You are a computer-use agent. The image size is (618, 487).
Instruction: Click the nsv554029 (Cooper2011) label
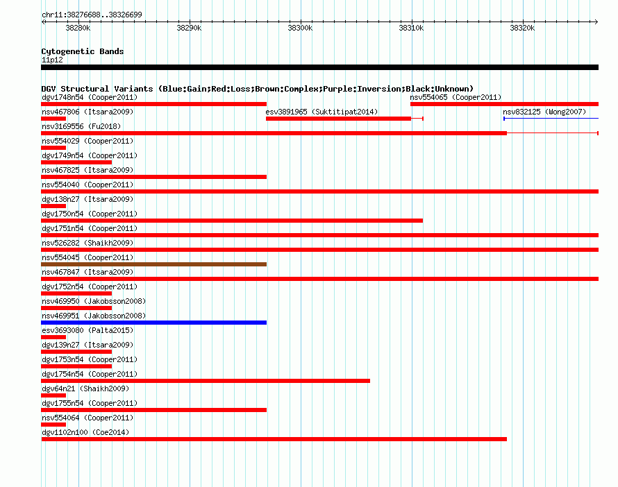(x=87, y=141)
